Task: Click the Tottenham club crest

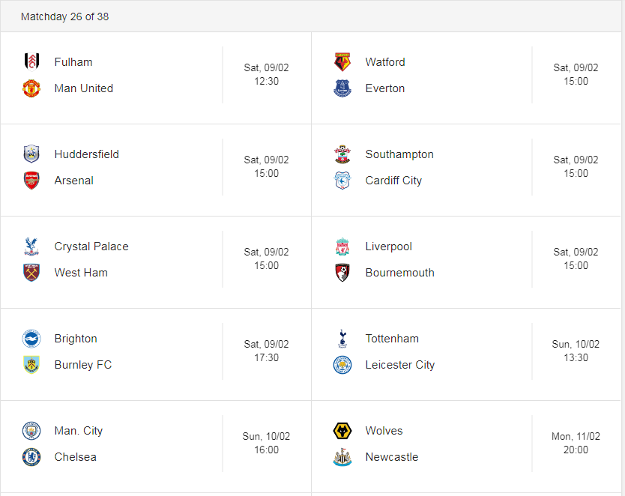Action: tap(342, 339)
